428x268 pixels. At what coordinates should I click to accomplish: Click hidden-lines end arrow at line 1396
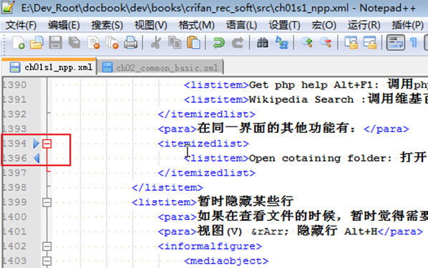[x=37, y=158]
